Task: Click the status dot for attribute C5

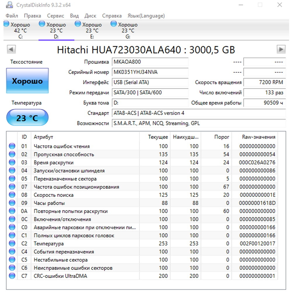Action: point(12,260)
